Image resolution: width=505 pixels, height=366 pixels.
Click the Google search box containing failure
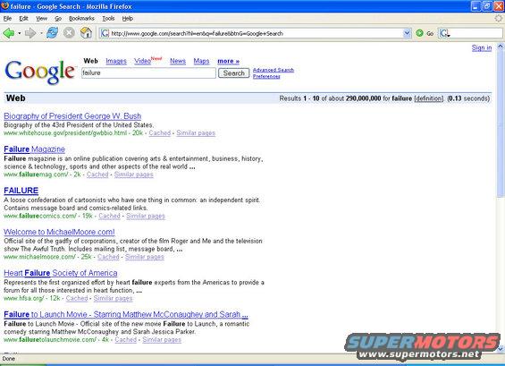[148, 72]
